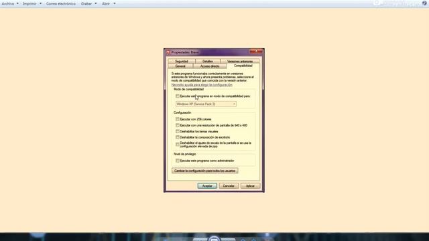Image resolution: width=429 pixels, height=241 pixels.
Task: Check run with 640 x 480 resolution
Action: 177,125
